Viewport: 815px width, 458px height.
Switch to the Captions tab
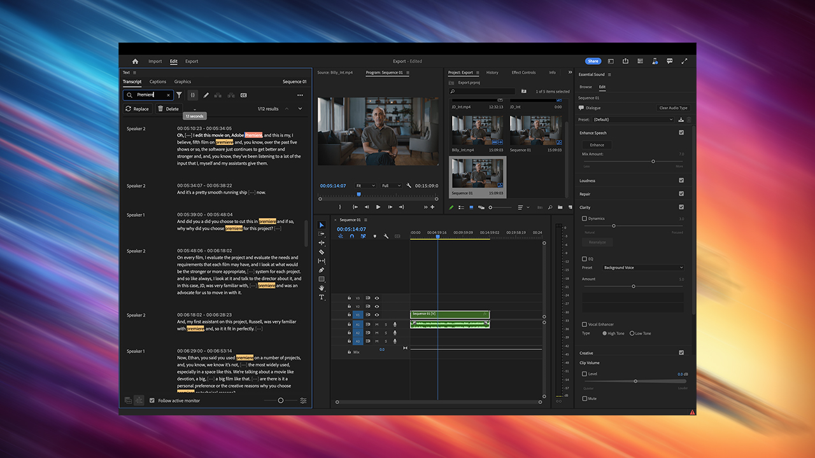click(157, 81)
